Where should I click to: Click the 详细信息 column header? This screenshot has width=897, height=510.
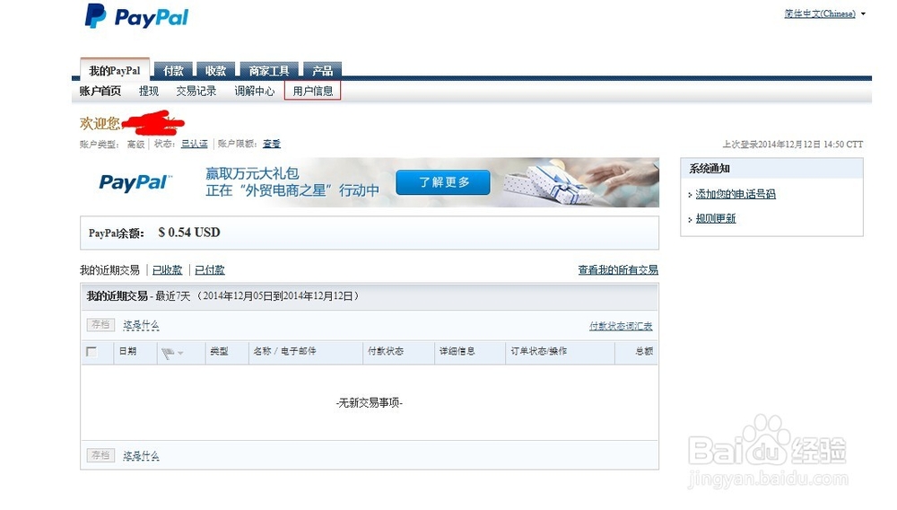pyautogui.click(x=457, y=351)
